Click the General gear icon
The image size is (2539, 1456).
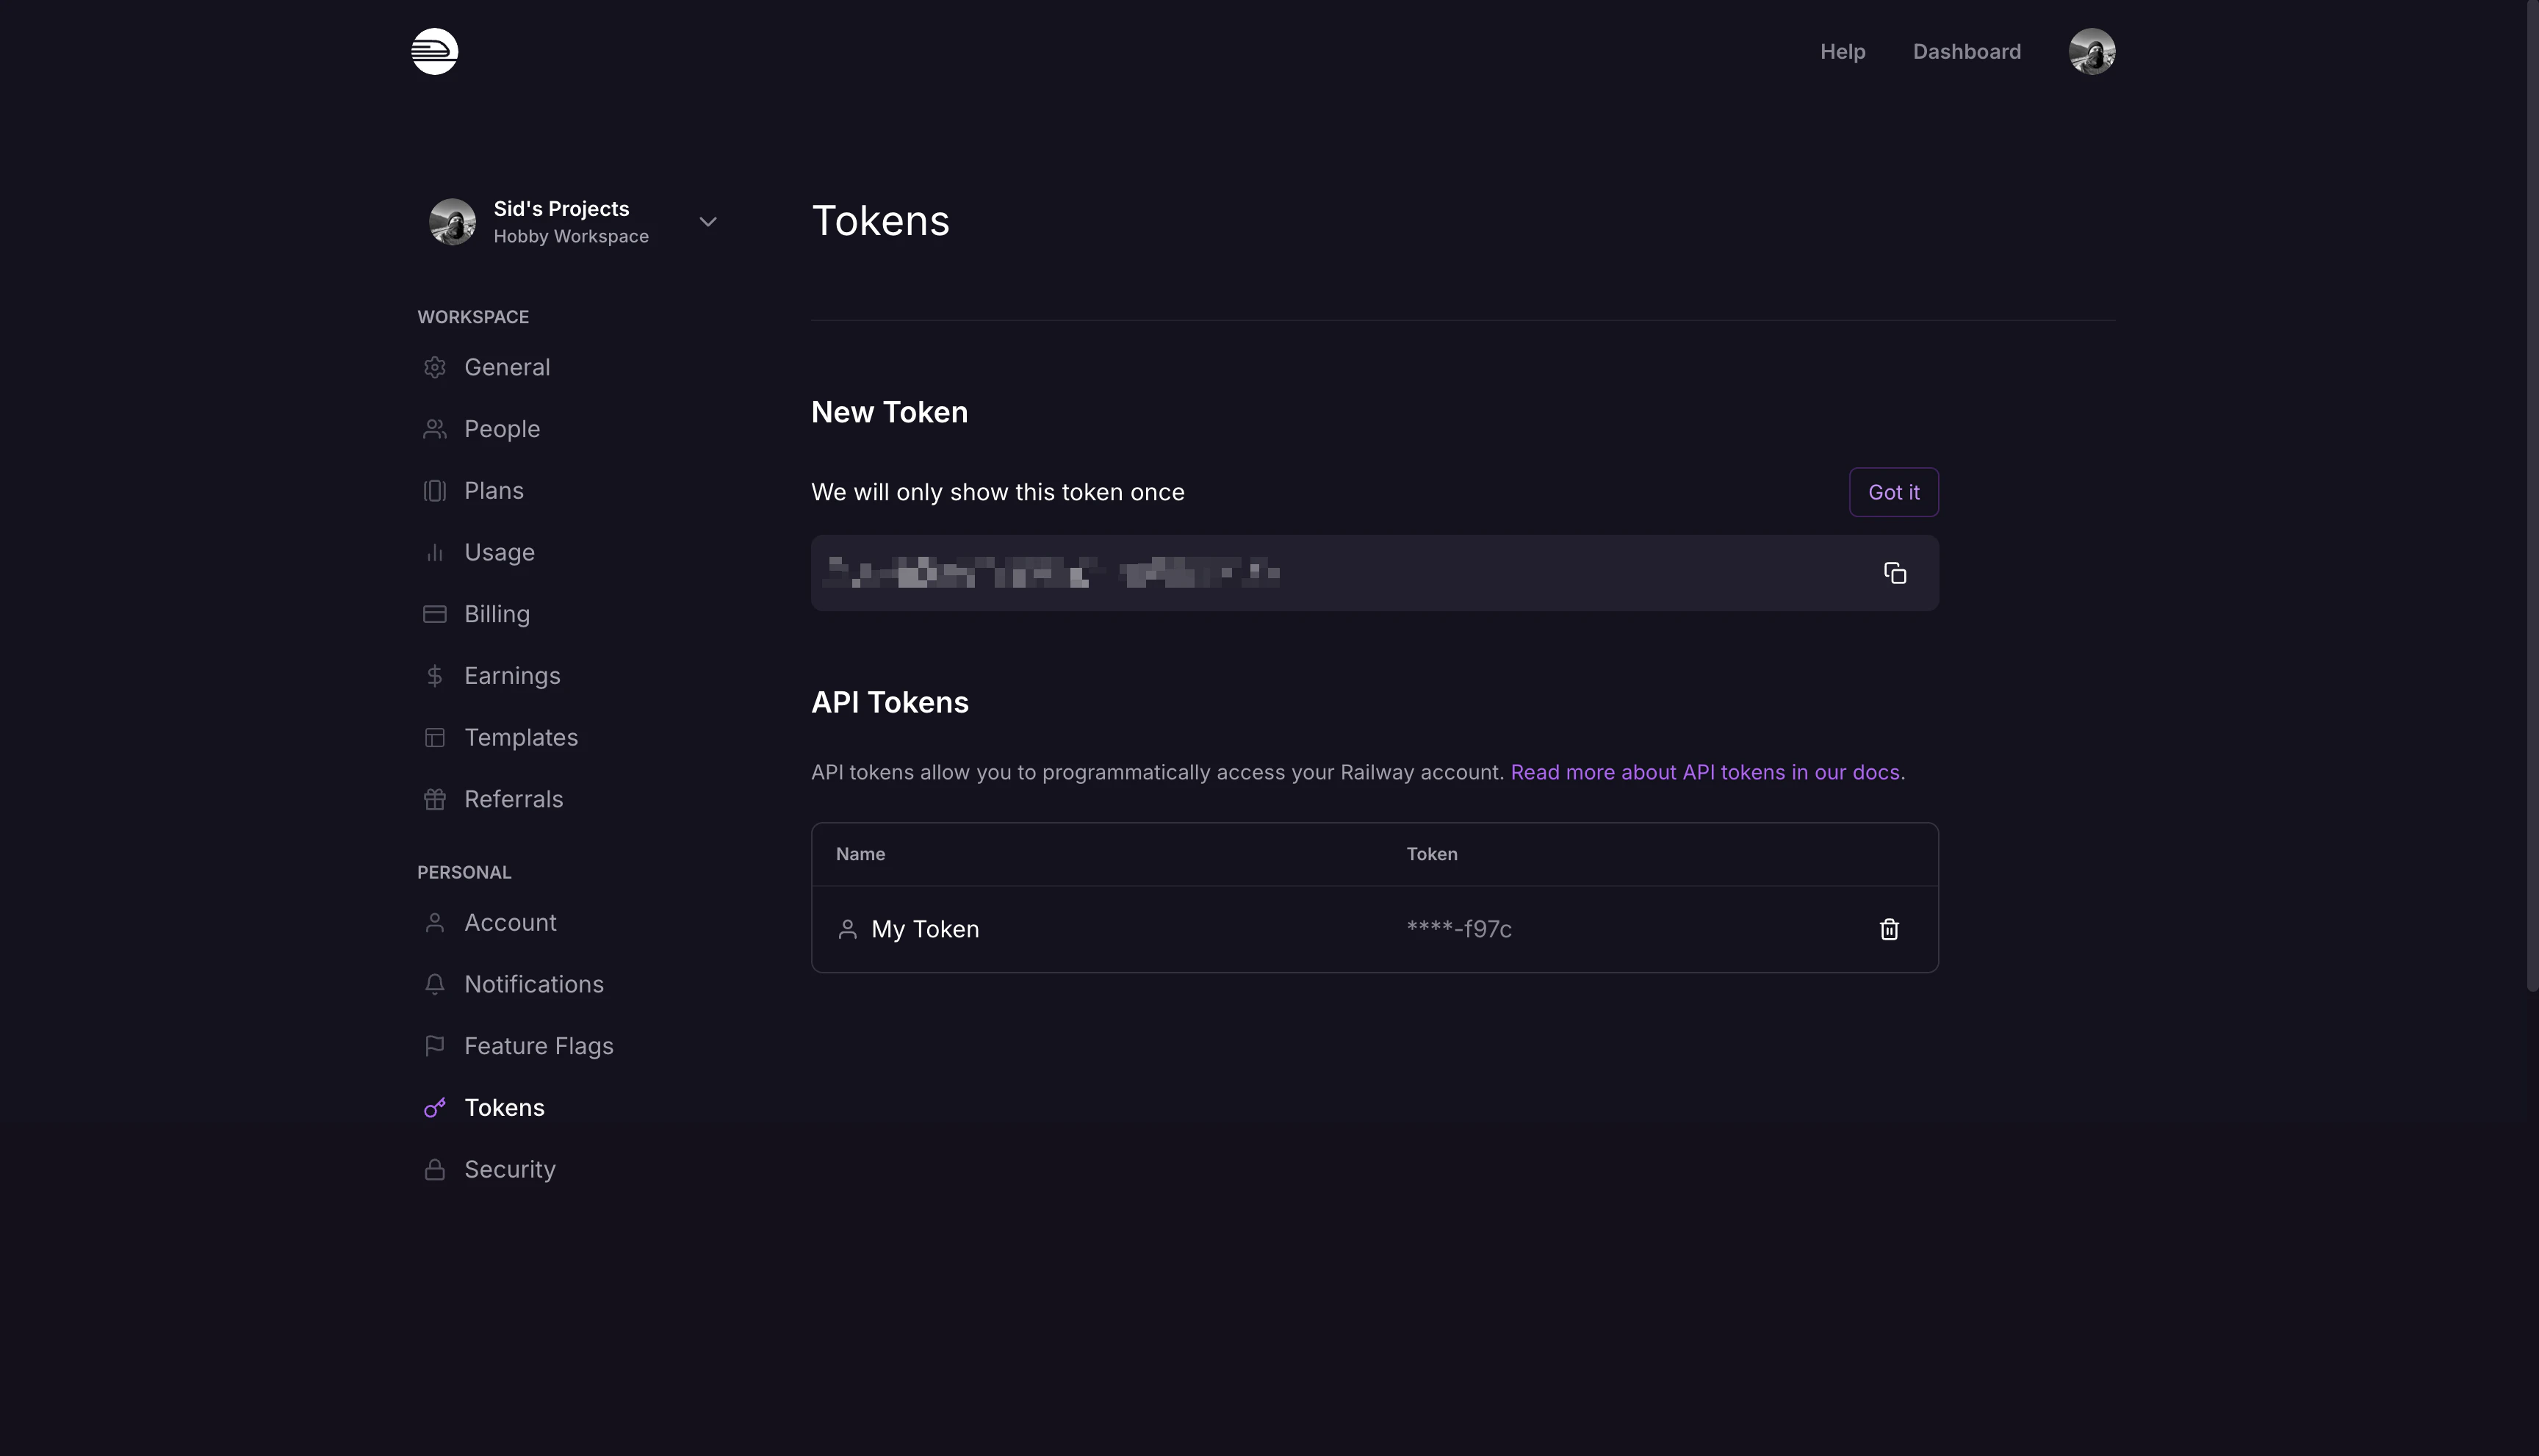(434, 367)
